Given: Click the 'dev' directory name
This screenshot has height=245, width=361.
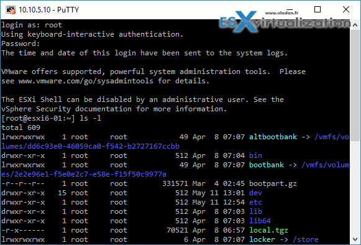Looking at the screenshot, I should click(255, 193).
